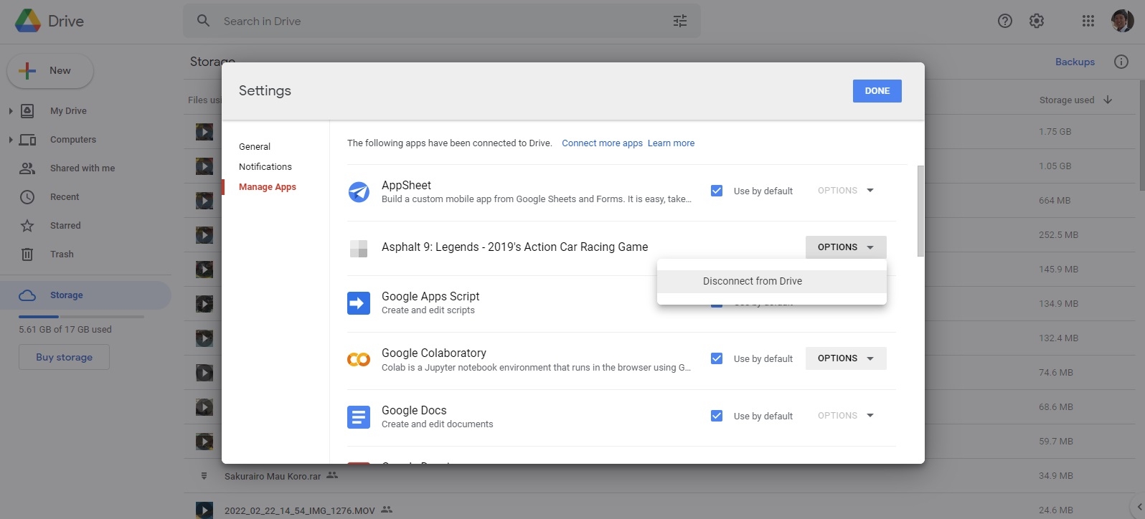1145x519 pixels.
Task: Click the Asphalt 9 placeholder app icon
Action: click(359, 248)
